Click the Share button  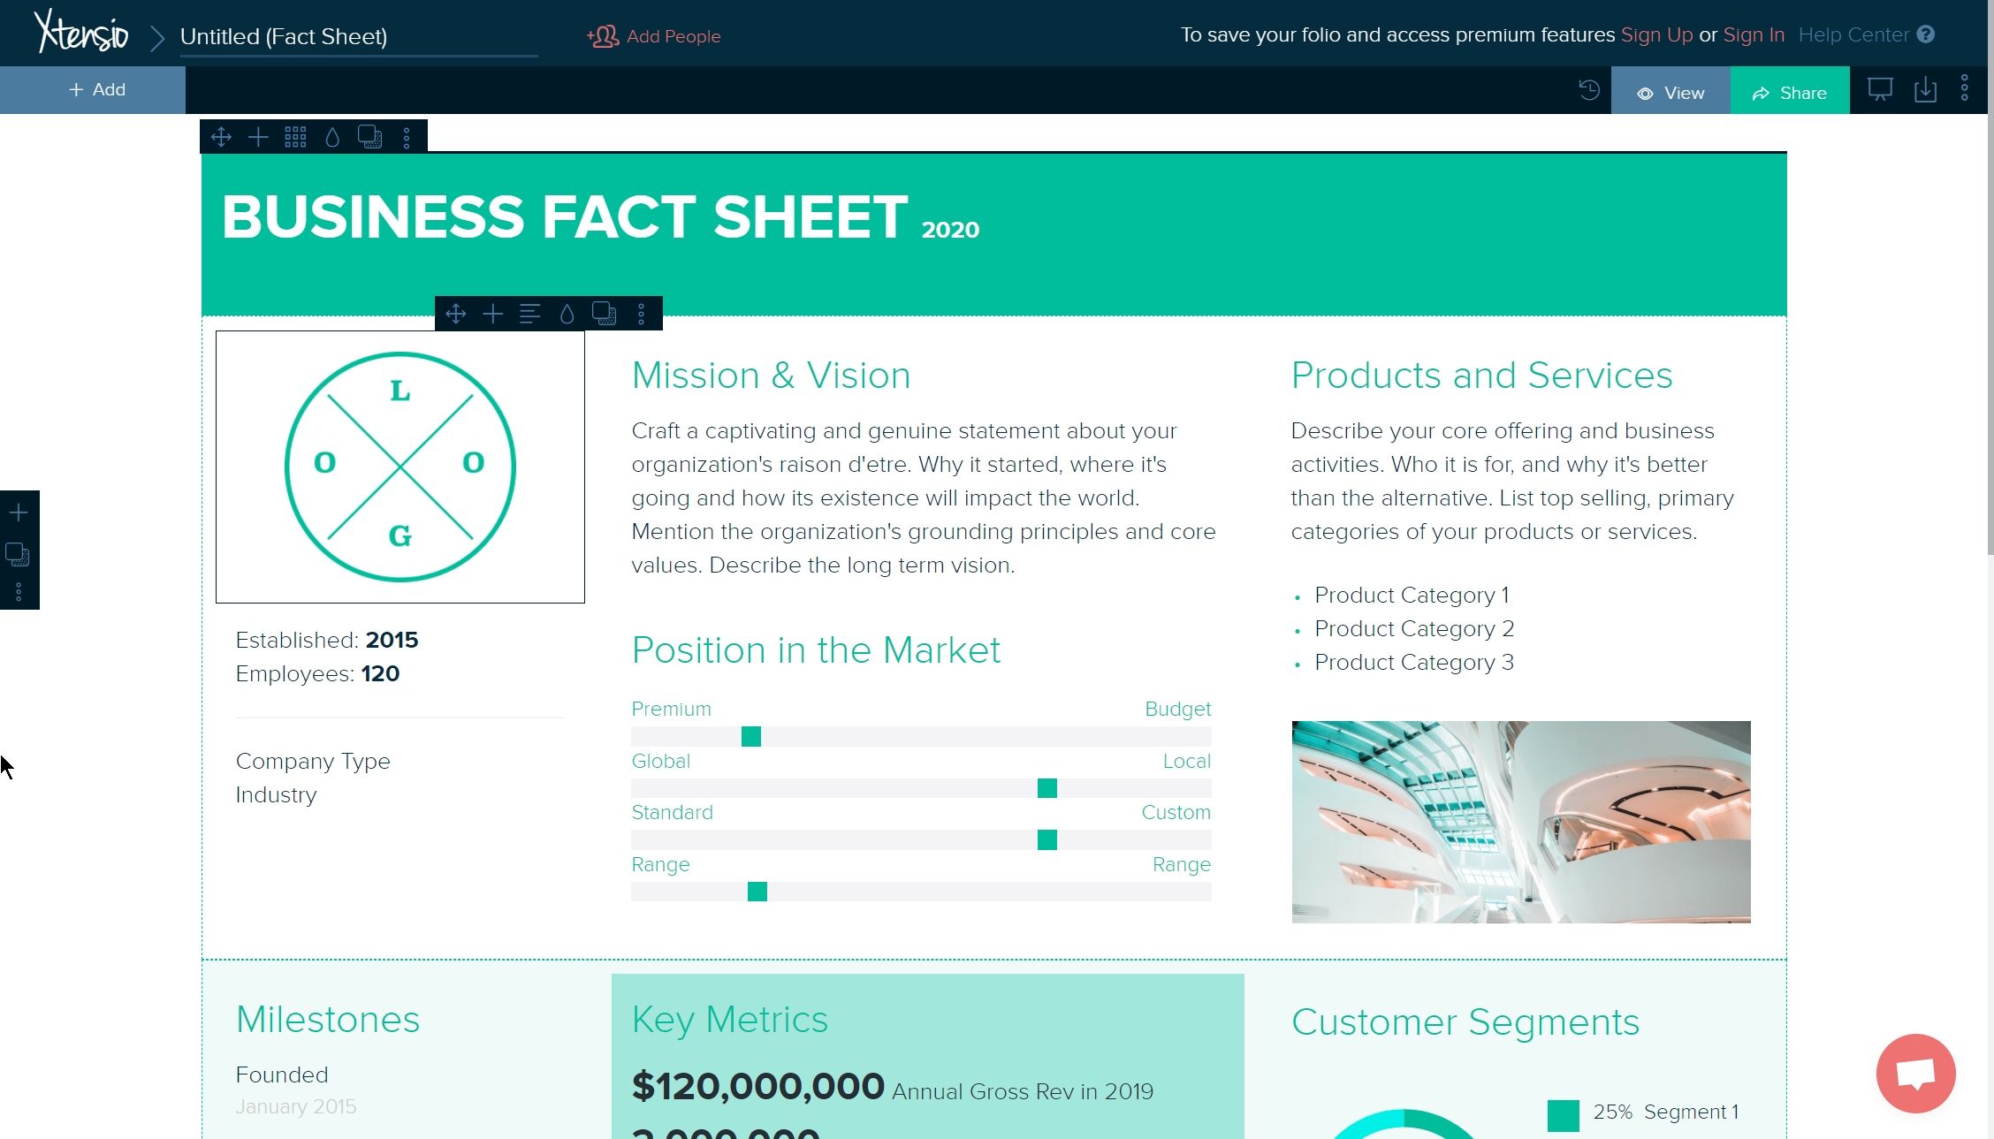pos(1790,92)
